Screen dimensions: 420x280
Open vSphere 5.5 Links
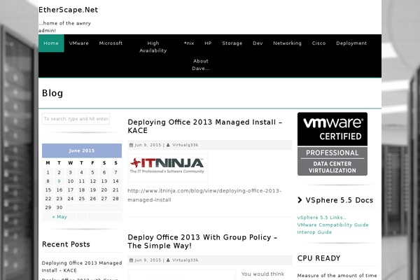[322, 217]
